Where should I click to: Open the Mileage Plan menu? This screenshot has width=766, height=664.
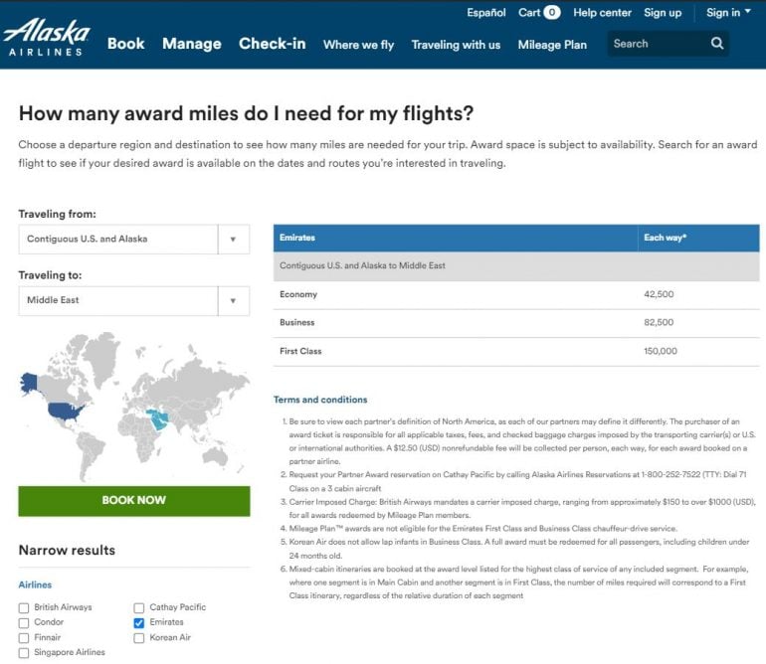[x=552, y=45]
